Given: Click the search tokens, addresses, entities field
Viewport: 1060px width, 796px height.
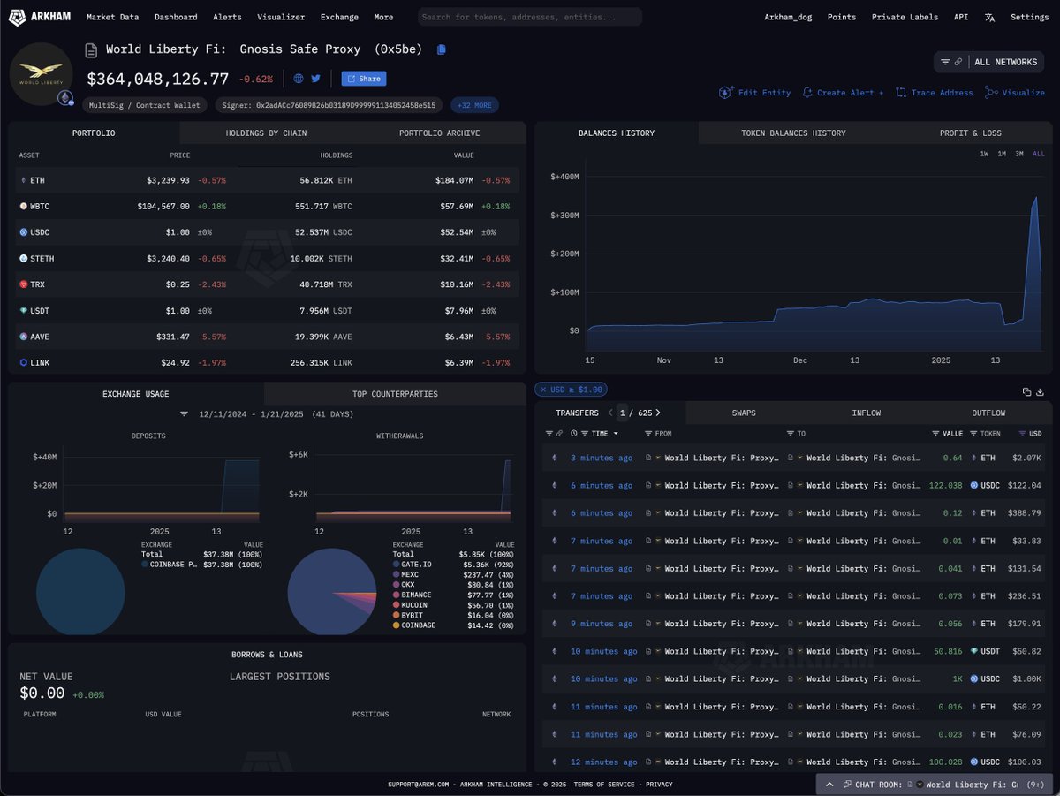Looking at the screenshot, I should click(x=529, y=17).
